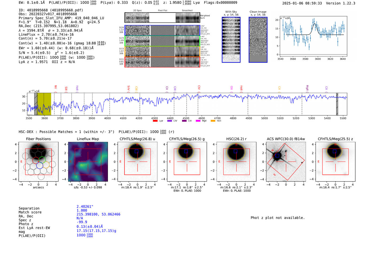Click the orange HeII legend swatch

[213, 121]
